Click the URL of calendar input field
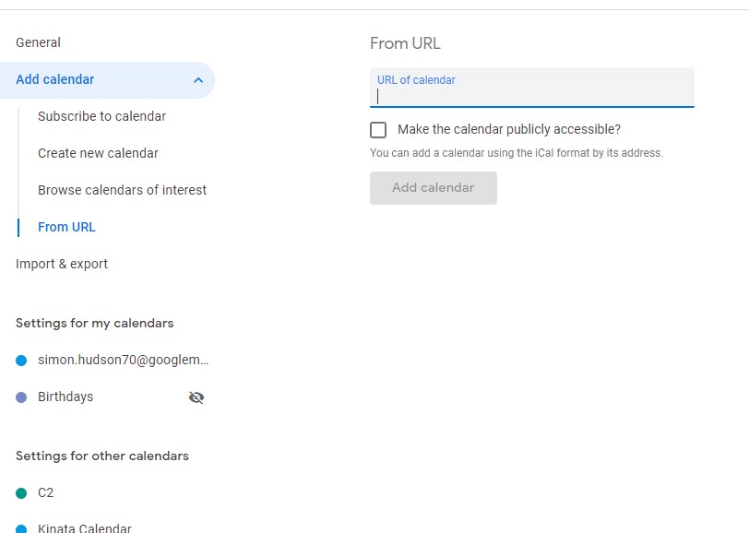This screenshot has width=749, height=533. pyautogui.click(x=531, y=95)
